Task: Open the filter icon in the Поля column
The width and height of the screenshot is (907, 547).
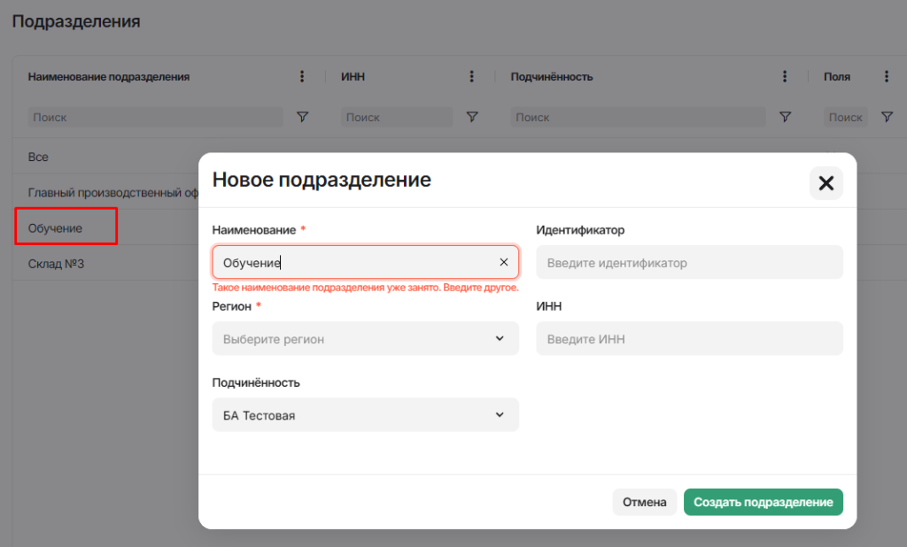Action: click(x=886, y=116)
